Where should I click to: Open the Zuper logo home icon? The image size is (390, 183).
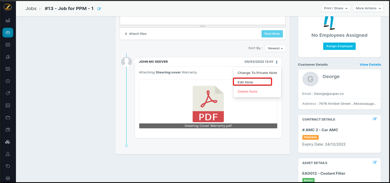8,8
